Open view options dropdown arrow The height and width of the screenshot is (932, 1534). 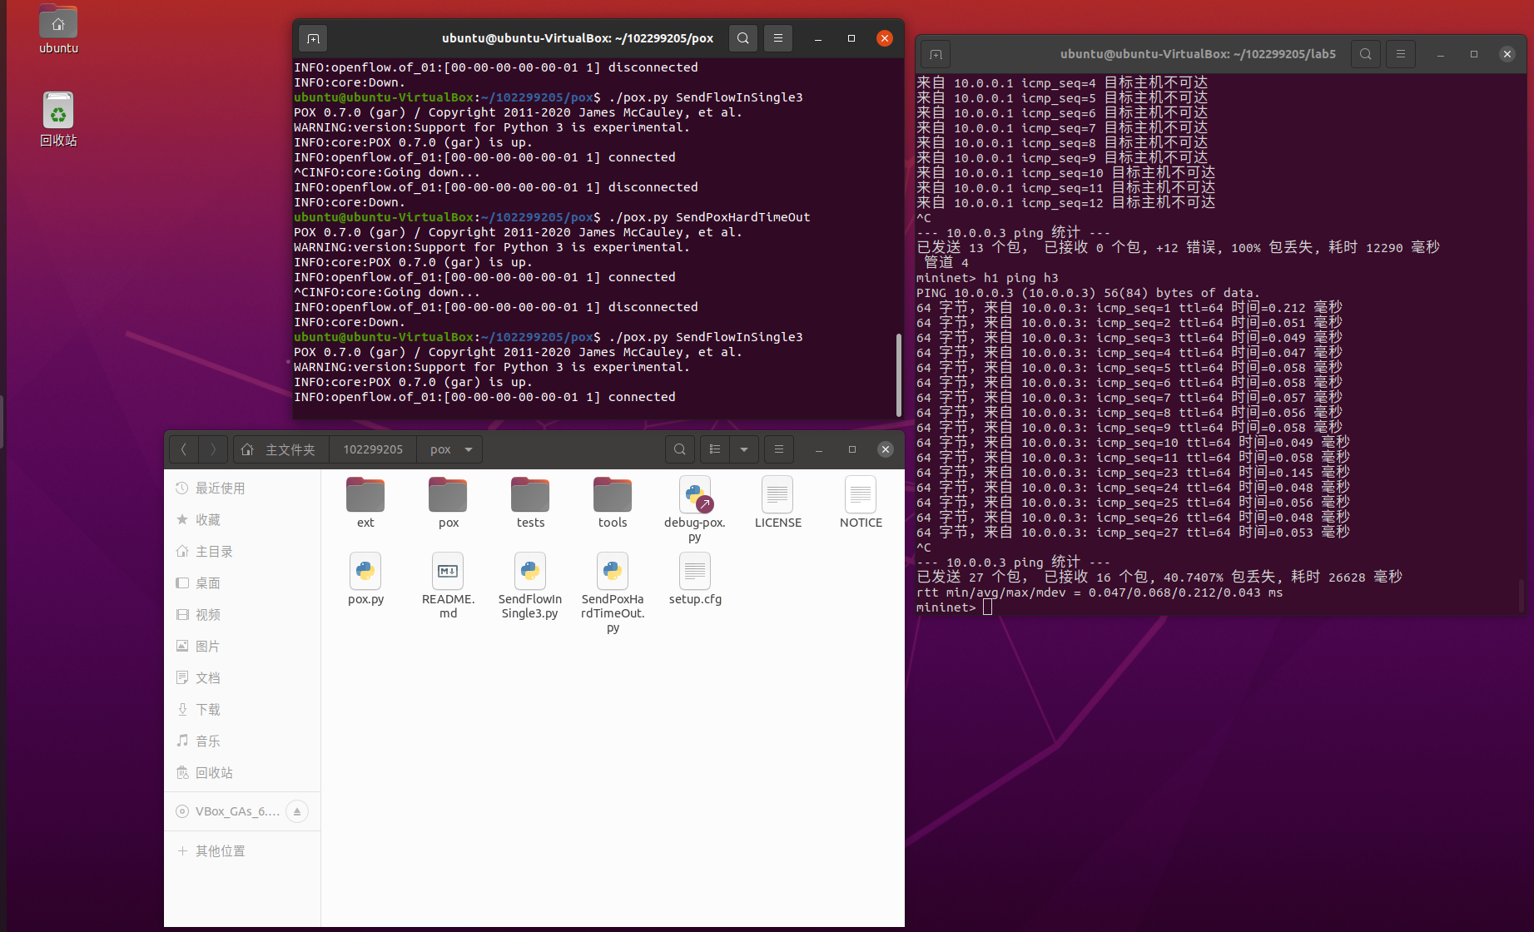[744, 449]
